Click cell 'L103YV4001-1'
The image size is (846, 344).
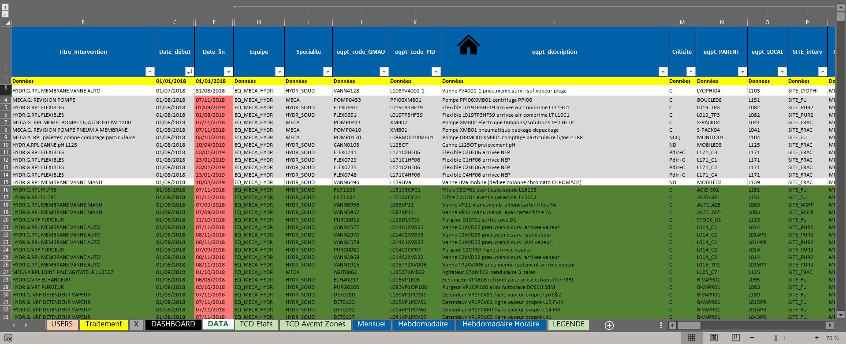(x=415, y=91)
